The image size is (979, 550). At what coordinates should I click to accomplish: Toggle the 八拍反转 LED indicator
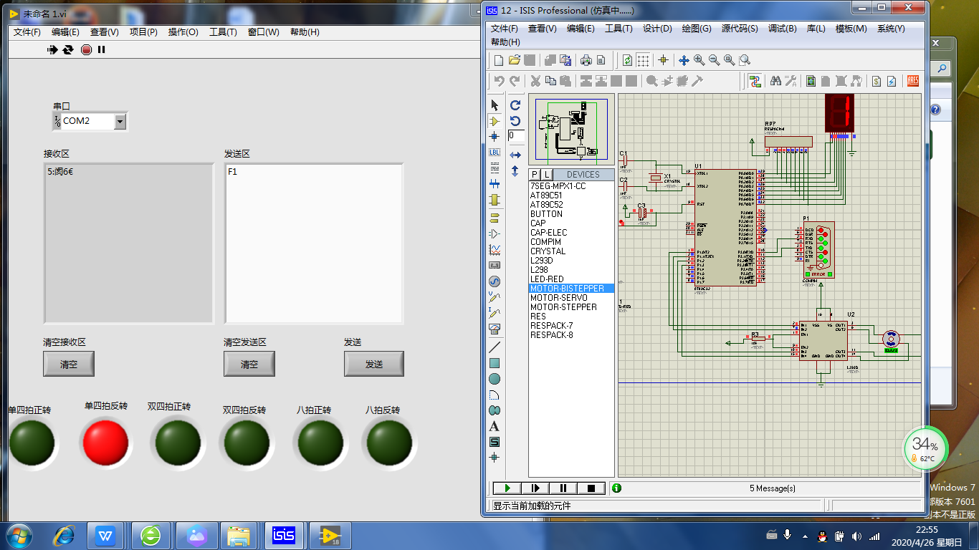coord(390,442)
